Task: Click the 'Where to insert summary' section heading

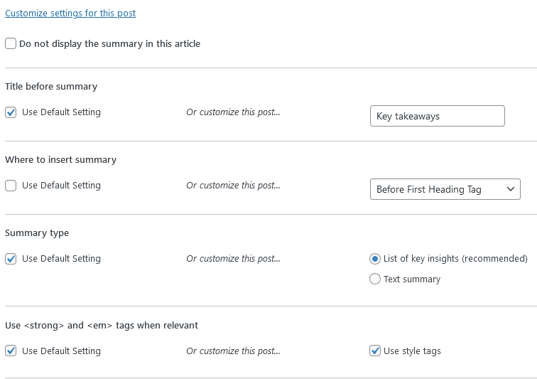Action: pos(60,159)
